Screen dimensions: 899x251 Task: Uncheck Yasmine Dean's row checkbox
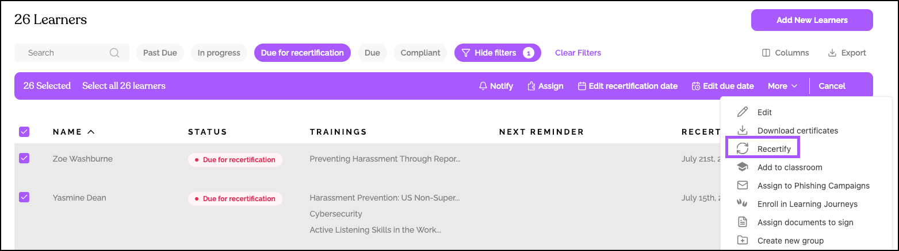(x=24, y=197)
